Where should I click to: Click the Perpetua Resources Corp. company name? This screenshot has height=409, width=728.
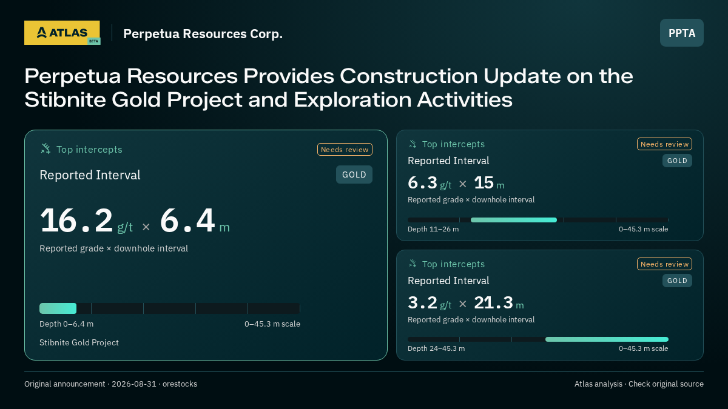coord(203,33)
